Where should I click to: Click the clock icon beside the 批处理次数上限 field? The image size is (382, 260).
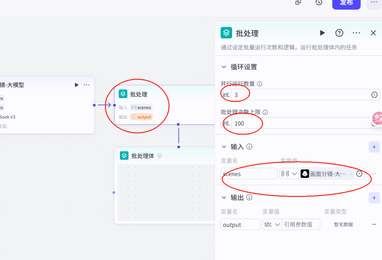click(x=374, y=123)
